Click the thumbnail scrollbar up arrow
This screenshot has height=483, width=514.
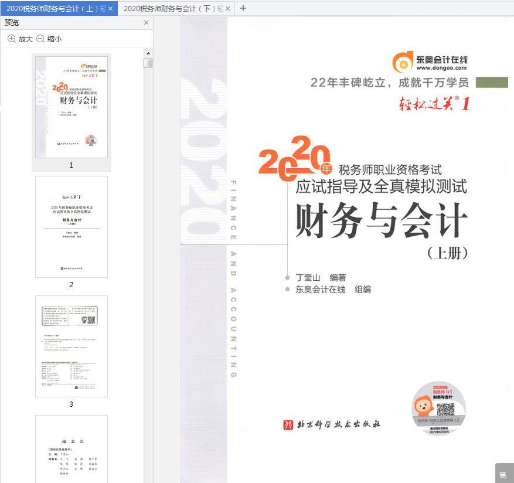[x=148, y=53]
